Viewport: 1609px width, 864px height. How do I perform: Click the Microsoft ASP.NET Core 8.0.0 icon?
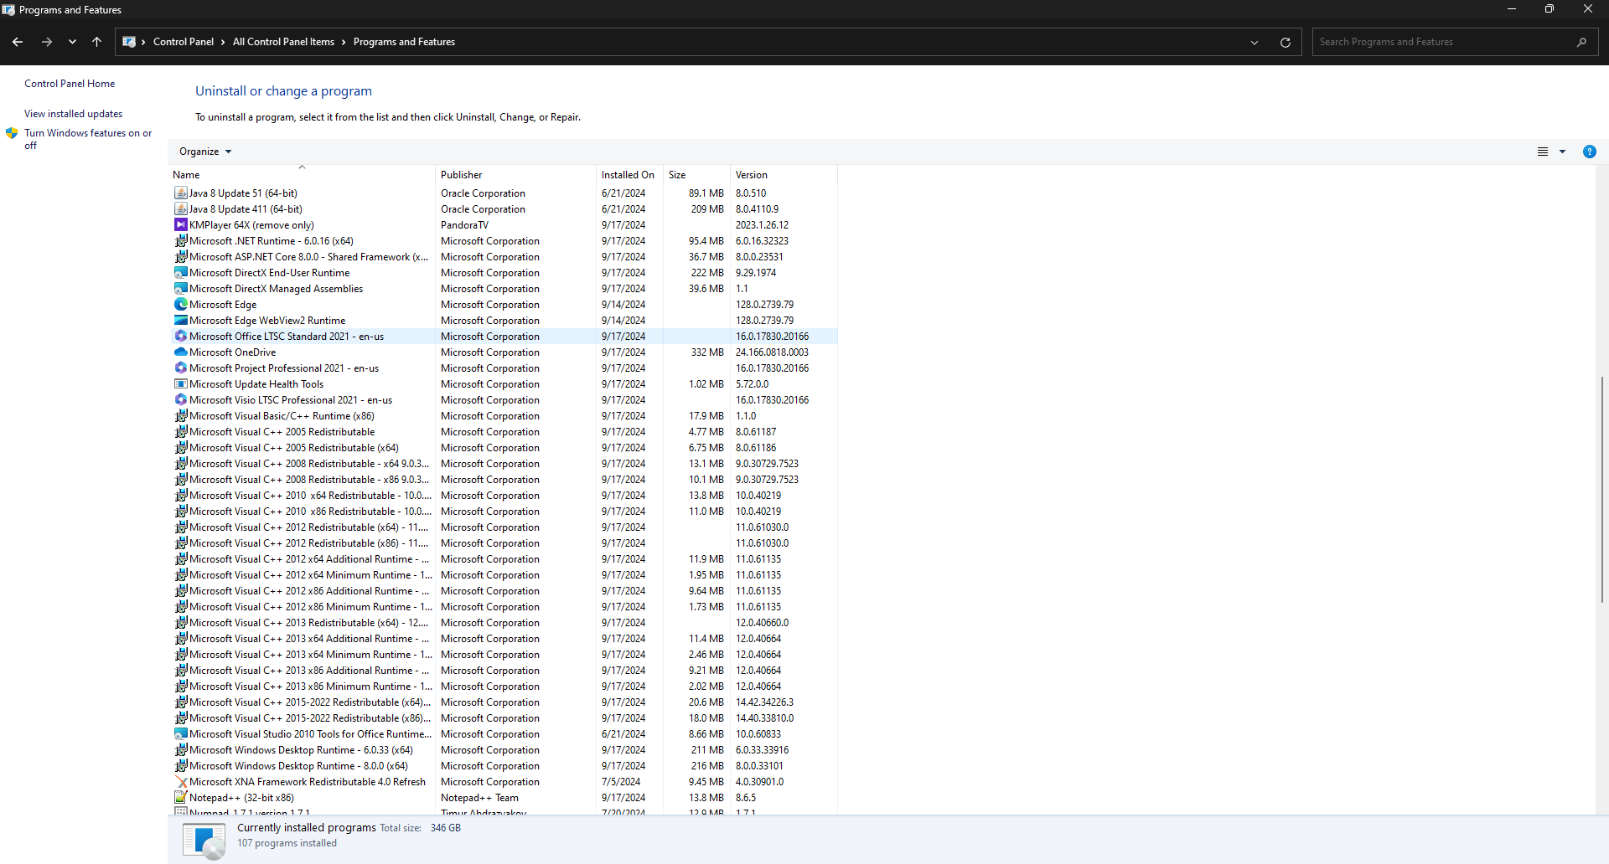coord(180,257)
